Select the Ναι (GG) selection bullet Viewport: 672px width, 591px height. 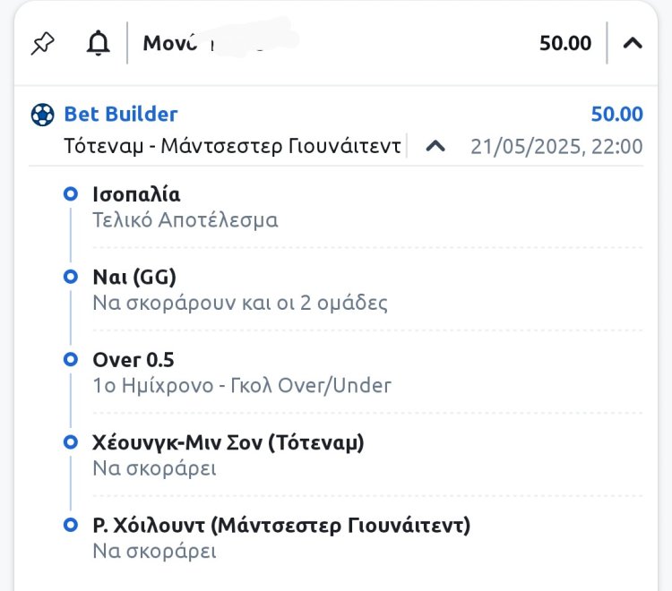tap(71, 278)
